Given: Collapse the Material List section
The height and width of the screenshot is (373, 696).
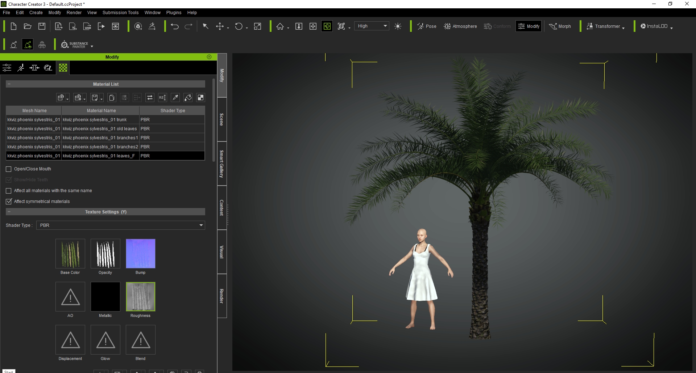Looking at the screenshot, I should point(9,84).
